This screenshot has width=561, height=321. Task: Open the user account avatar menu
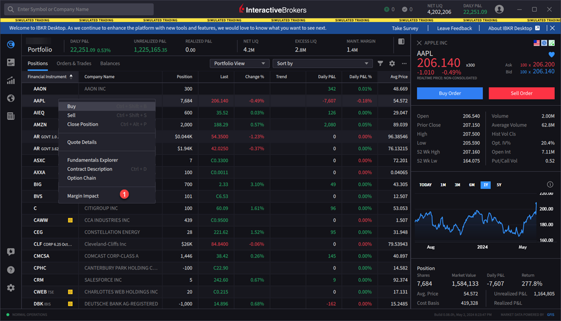pyautogui.click(x=499, y=10)
